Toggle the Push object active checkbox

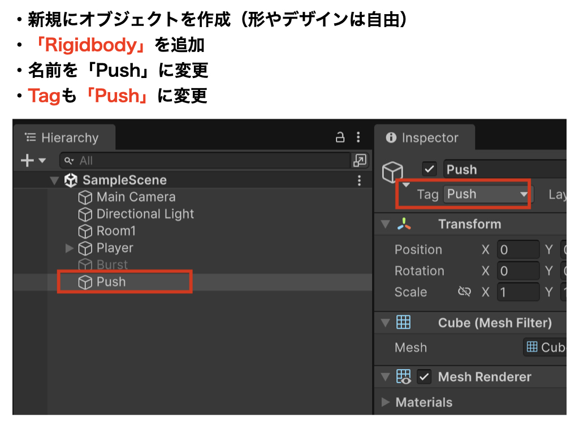pos(430,169)
